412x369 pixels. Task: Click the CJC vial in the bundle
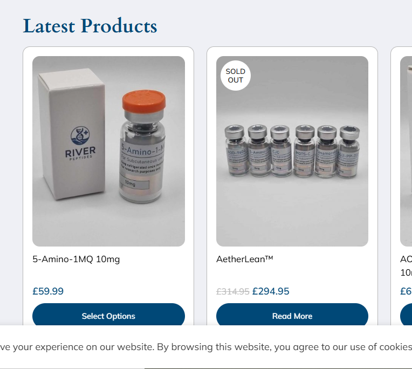(x=280, y=151)
